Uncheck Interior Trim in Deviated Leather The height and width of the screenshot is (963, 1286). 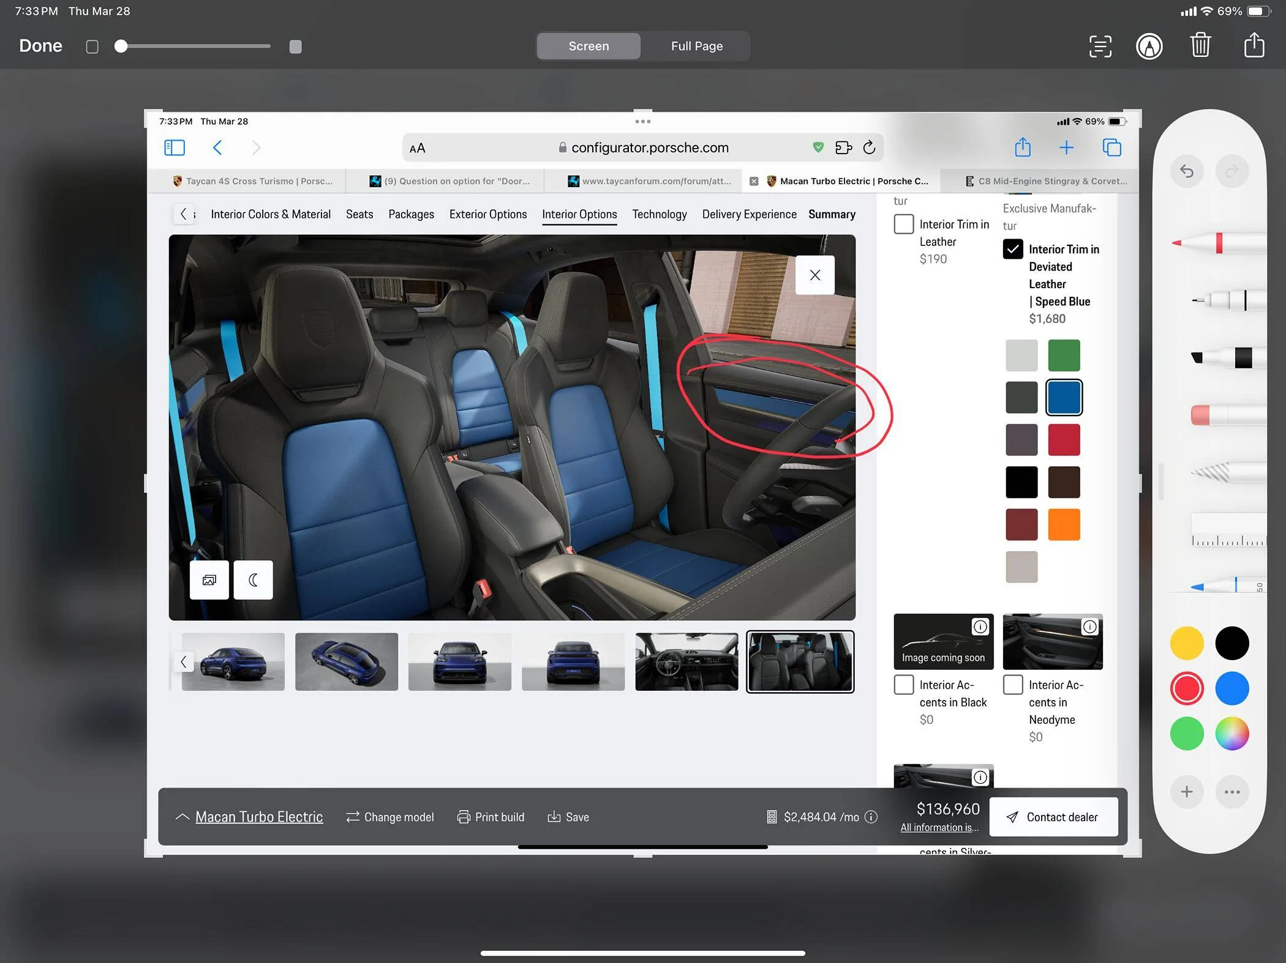pyautogui.click(x=1013, y=249)
